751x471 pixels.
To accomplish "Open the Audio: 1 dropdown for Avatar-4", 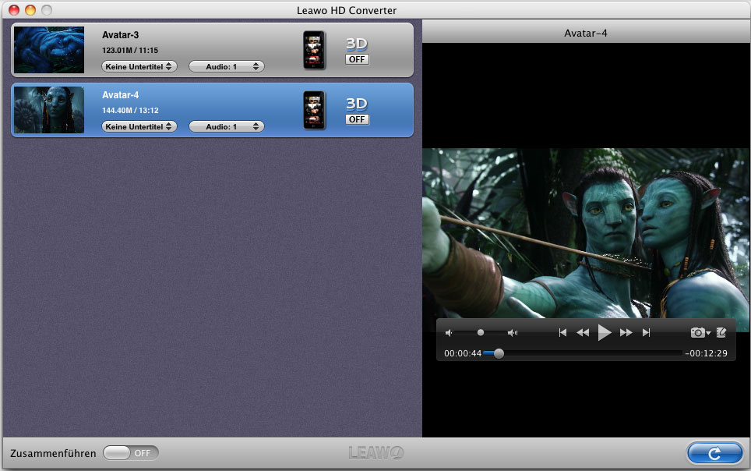I will (227, 126).
